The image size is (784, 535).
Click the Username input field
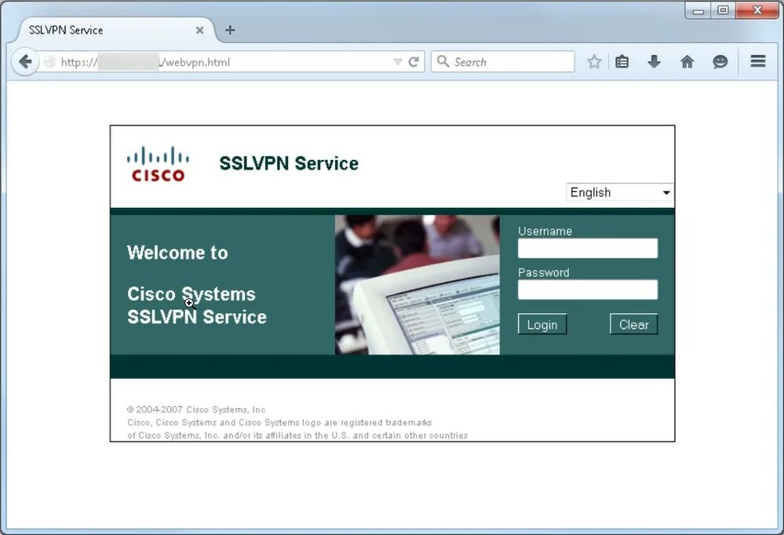pyautogui.click(x=588, y=249)
